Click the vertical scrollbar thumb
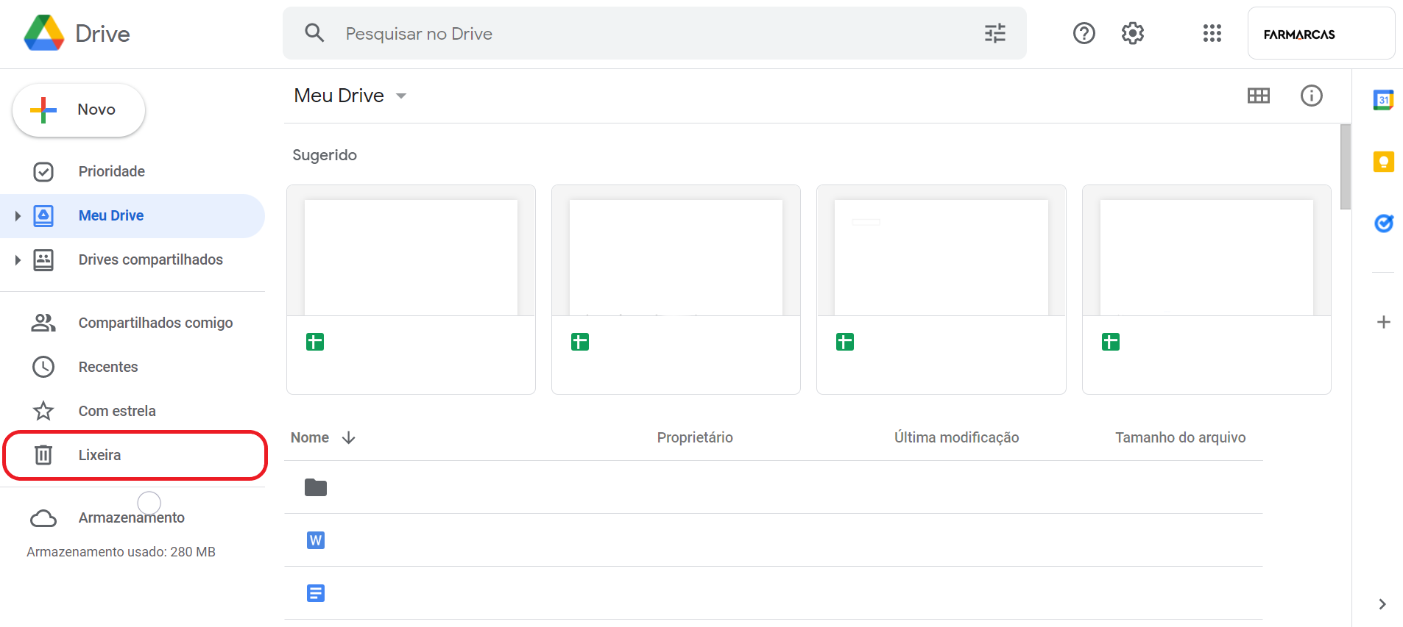 [x=1345, y=167]
